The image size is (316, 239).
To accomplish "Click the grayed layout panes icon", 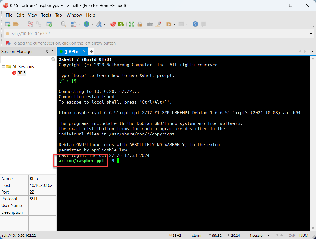I will [x=181, y=24].
